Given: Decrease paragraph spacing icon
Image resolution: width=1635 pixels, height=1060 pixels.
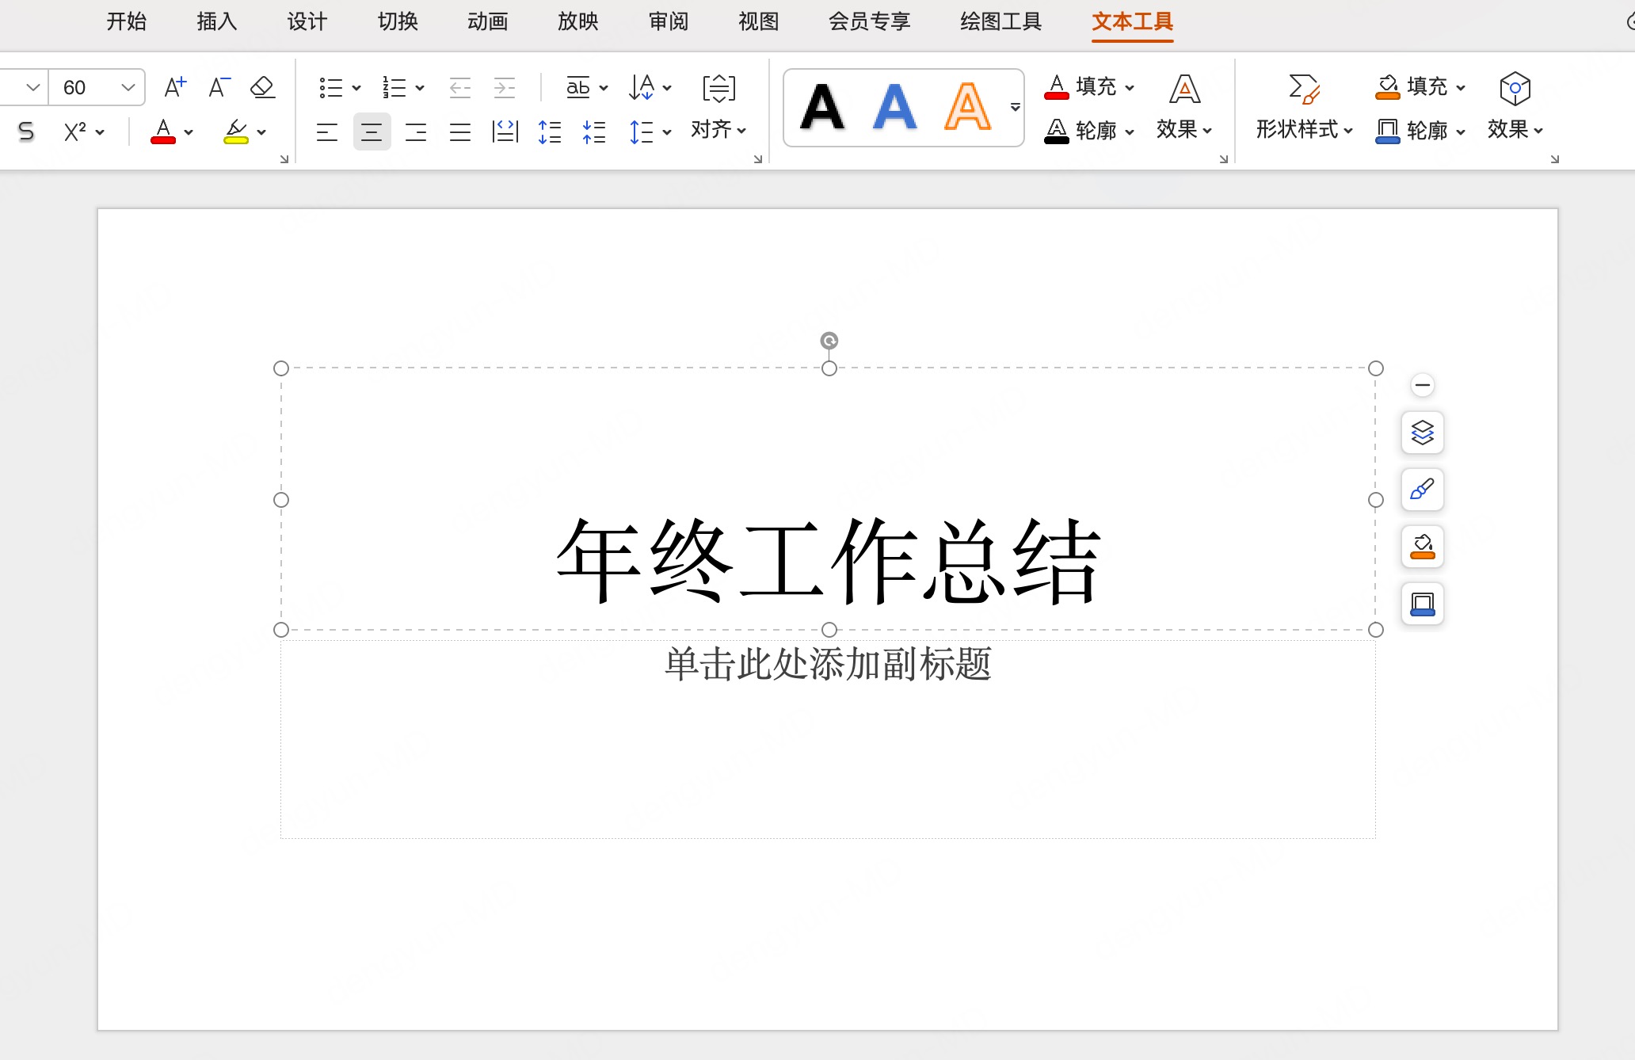Looking at the screenshot, I should click(x=594, y=132).
